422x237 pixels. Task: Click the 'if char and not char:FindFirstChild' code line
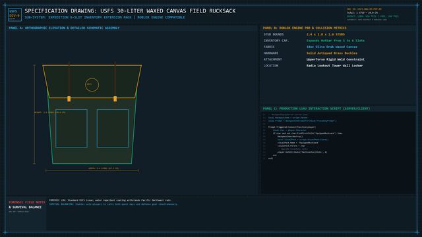(307, 133)
